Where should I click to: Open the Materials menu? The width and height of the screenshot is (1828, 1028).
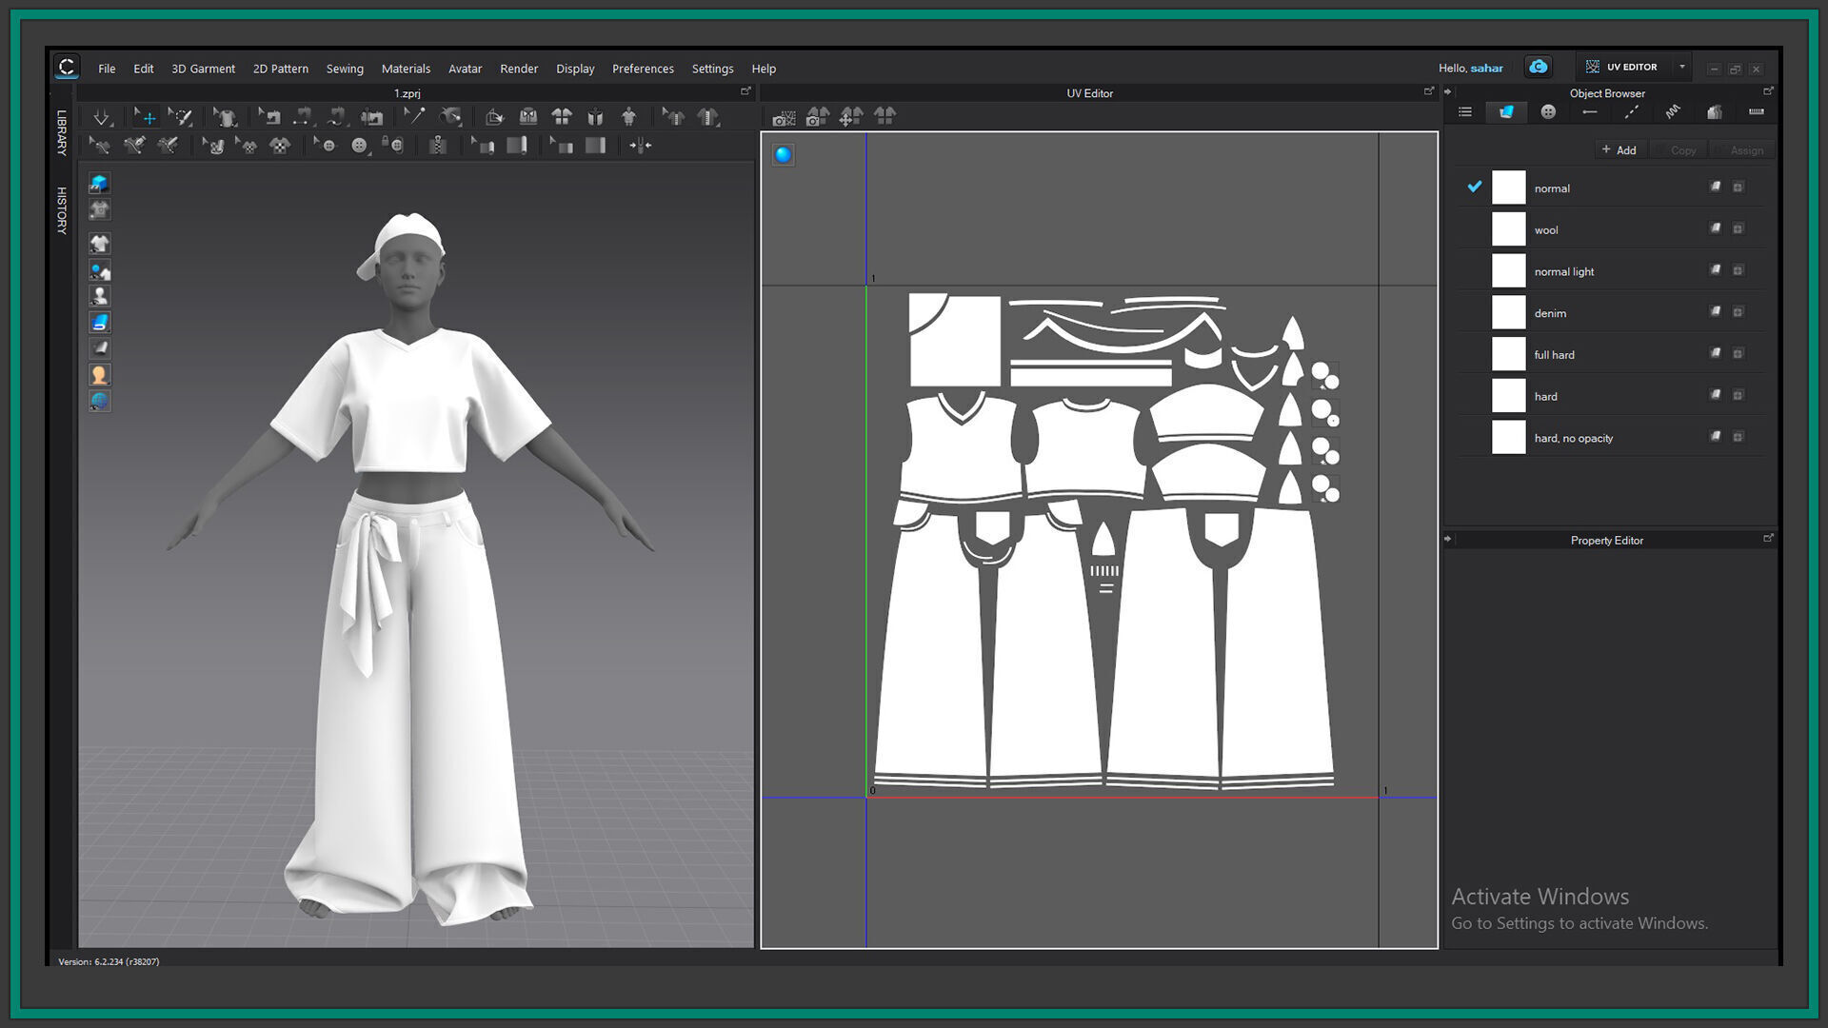[406, 69]
